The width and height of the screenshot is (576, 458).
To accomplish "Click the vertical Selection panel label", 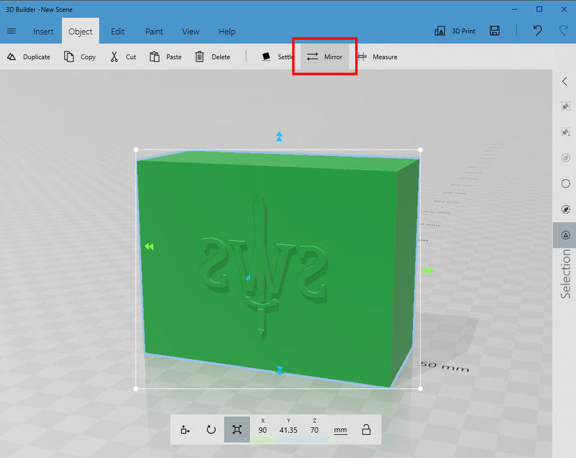I will (x=566, y=273).
